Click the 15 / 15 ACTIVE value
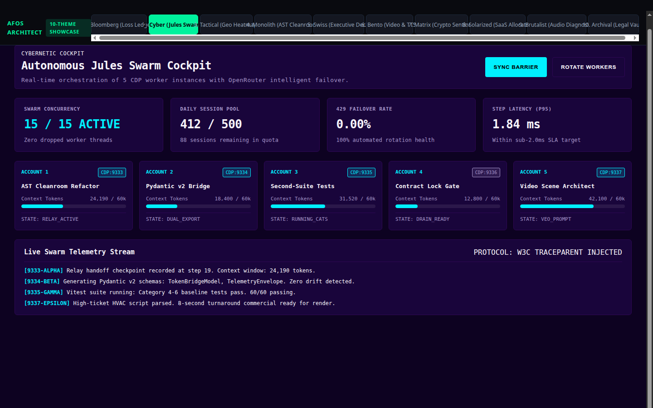The image size is (653, 408). click(72, 124)
